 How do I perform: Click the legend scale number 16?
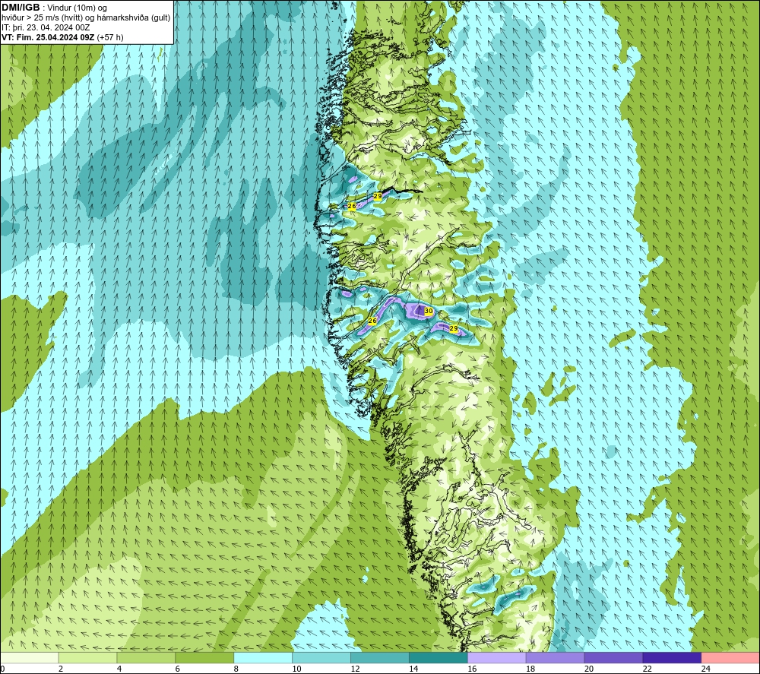[x=472, y=669]
